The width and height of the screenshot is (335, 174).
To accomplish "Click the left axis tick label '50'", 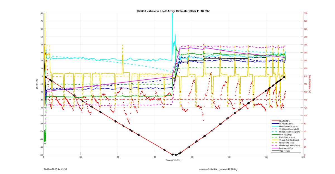I will click(x=42, y=37).
